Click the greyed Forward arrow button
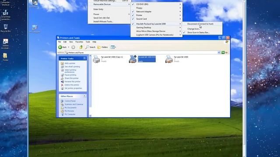Viewport: 280px width, 157px height. (73, 47)
